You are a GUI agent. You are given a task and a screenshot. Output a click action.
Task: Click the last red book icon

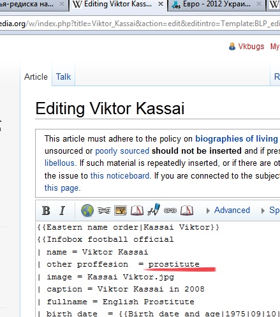pyautogui.click(x=187, y=210)
